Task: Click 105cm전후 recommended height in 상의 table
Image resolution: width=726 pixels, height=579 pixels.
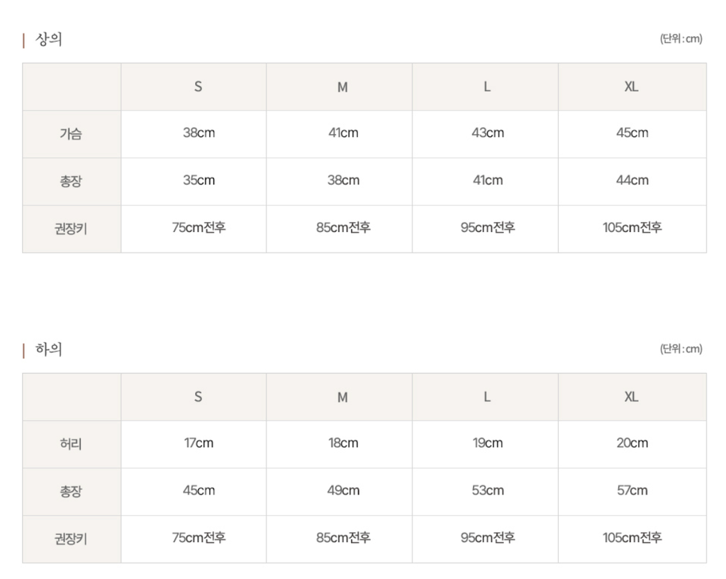Action: click(632, 228)
